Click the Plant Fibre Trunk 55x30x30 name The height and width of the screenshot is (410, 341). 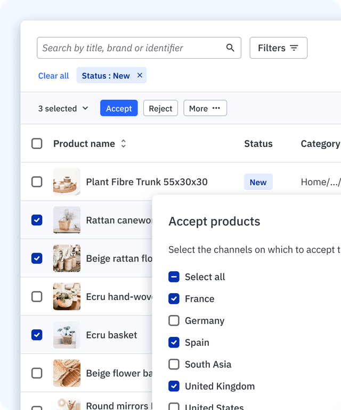147,182
